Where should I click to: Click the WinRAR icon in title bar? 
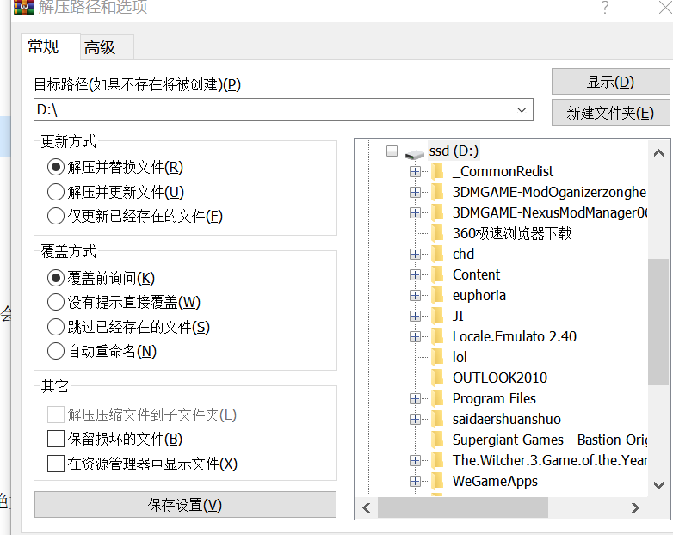click(23, 6)
